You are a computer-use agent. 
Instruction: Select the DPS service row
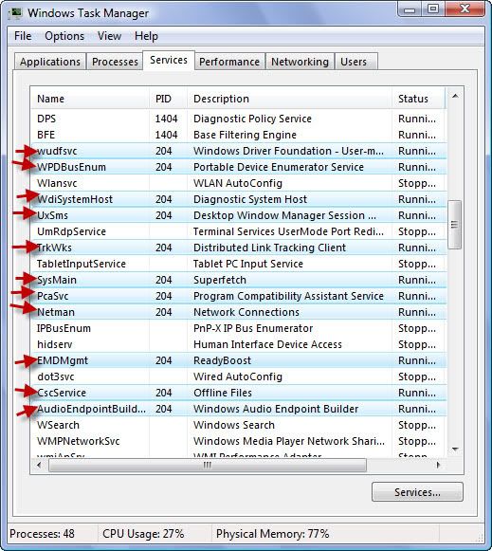coord(239,119)
